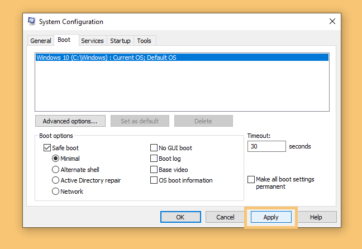
Task: Click the OK button
Action: (x=180, y=217)
